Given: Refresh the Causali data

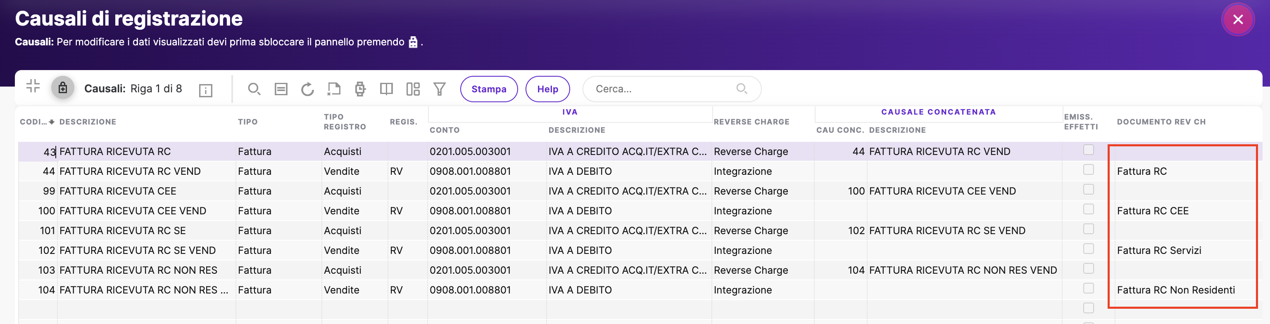Looking at the screenshot, I should click(x=307, y=89).
